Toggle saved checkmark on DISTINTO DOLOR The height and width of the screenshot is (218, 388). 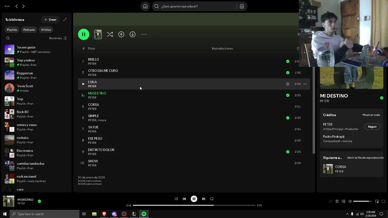click(x=288, y=152)
